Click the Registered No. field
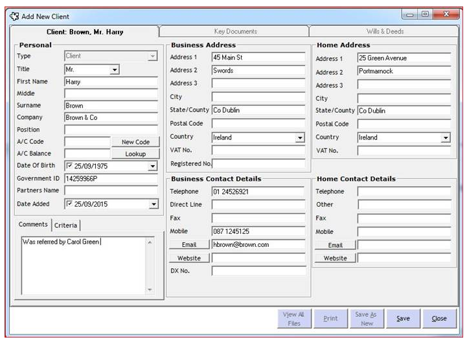Image resolution: width=469 pixels, height=346 pixels. 258,163
